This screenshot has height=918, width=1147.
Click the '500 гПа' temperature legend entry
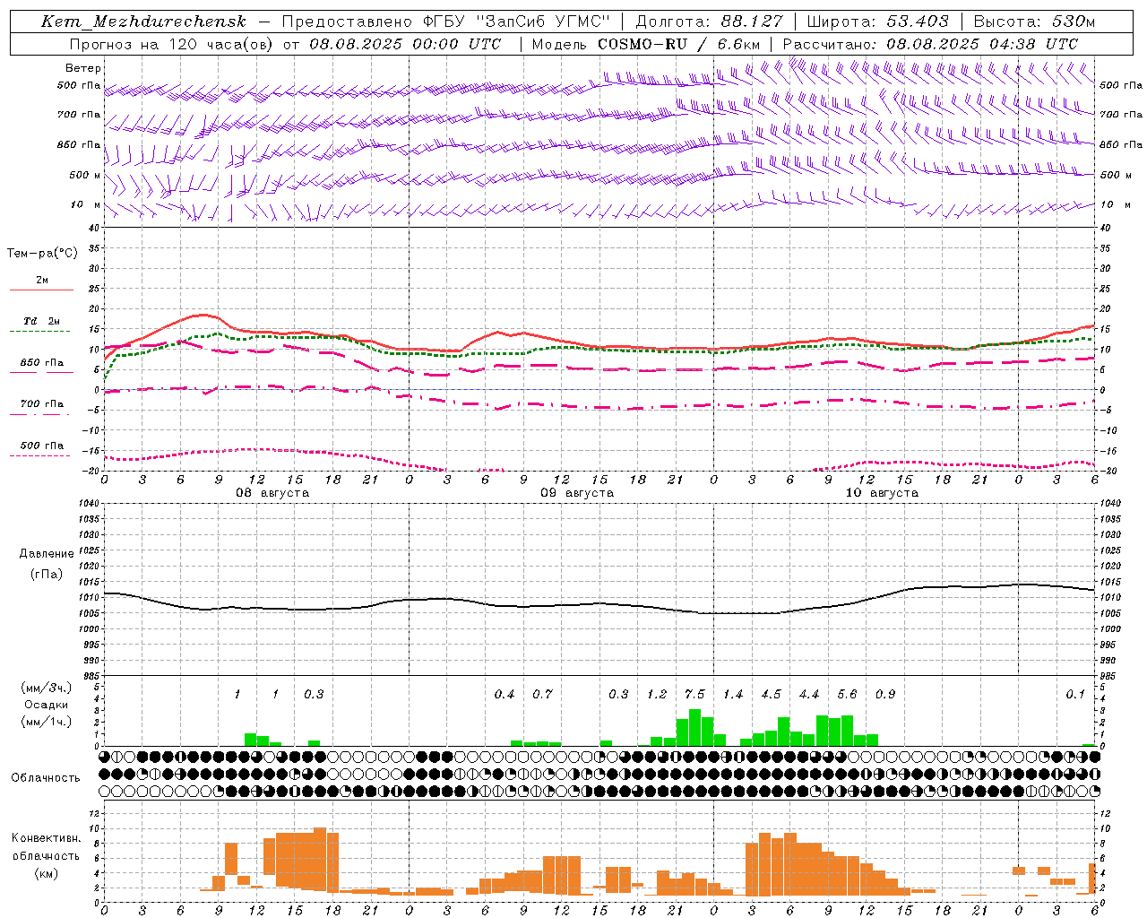[42, 445]
